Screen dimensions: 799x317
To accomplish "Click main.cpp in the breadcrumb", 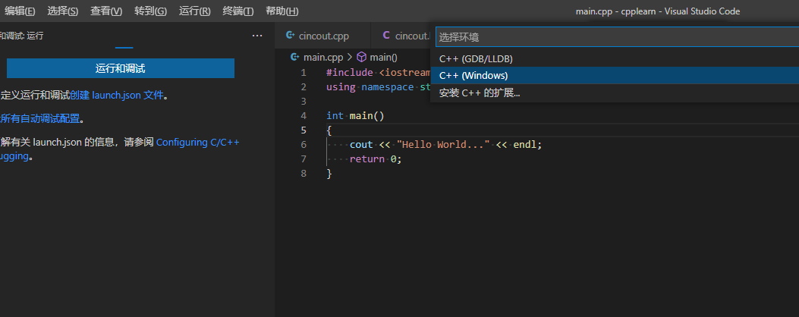I will click(x=323, y=57).
